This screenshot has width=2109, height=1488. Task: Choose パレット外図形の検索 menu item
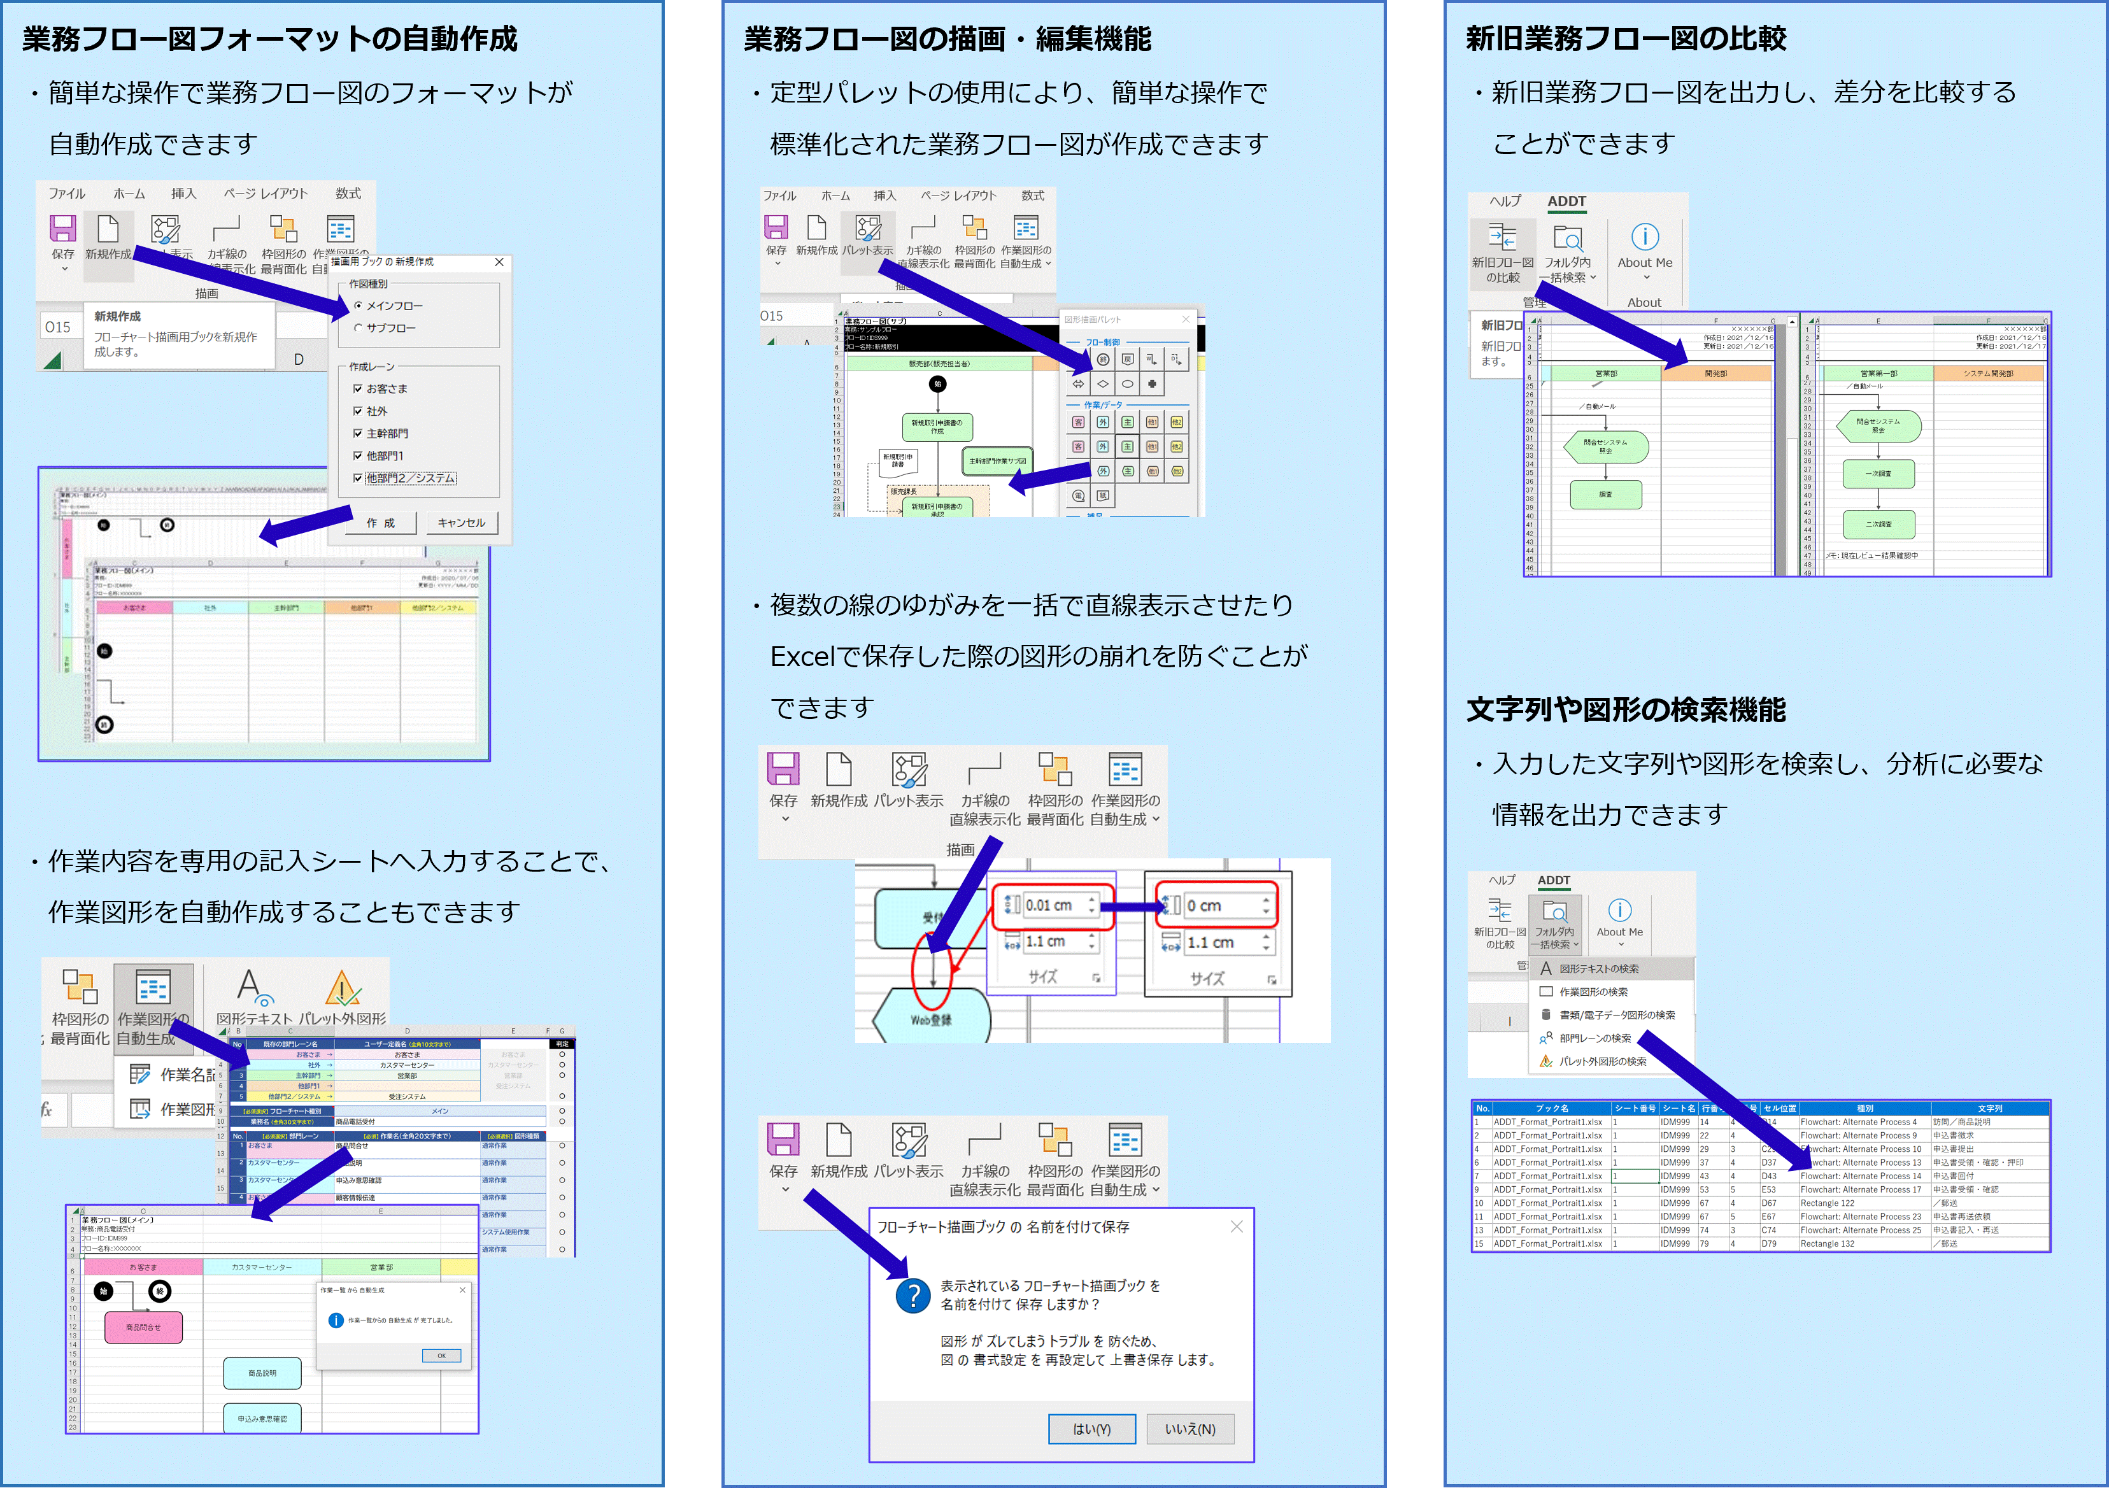(x=1611, y=1061)
